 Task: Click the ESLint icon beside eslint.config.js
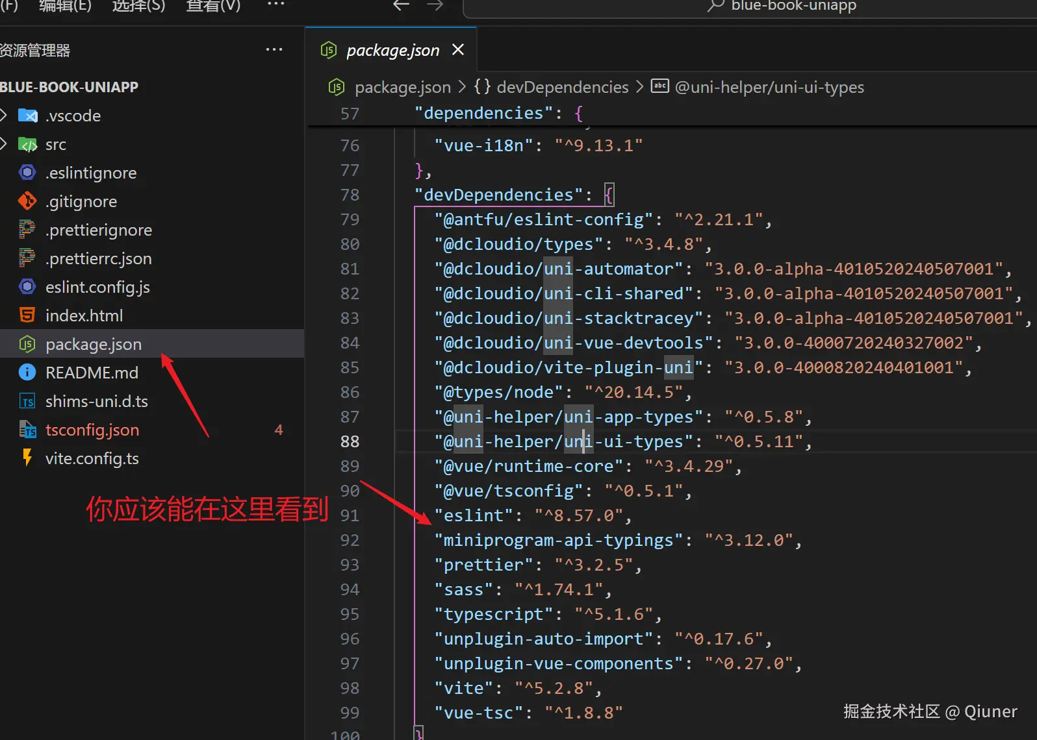coord(27,287)
